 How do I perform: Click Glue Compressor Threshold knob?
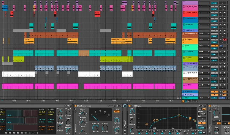(x=95, y=128)
